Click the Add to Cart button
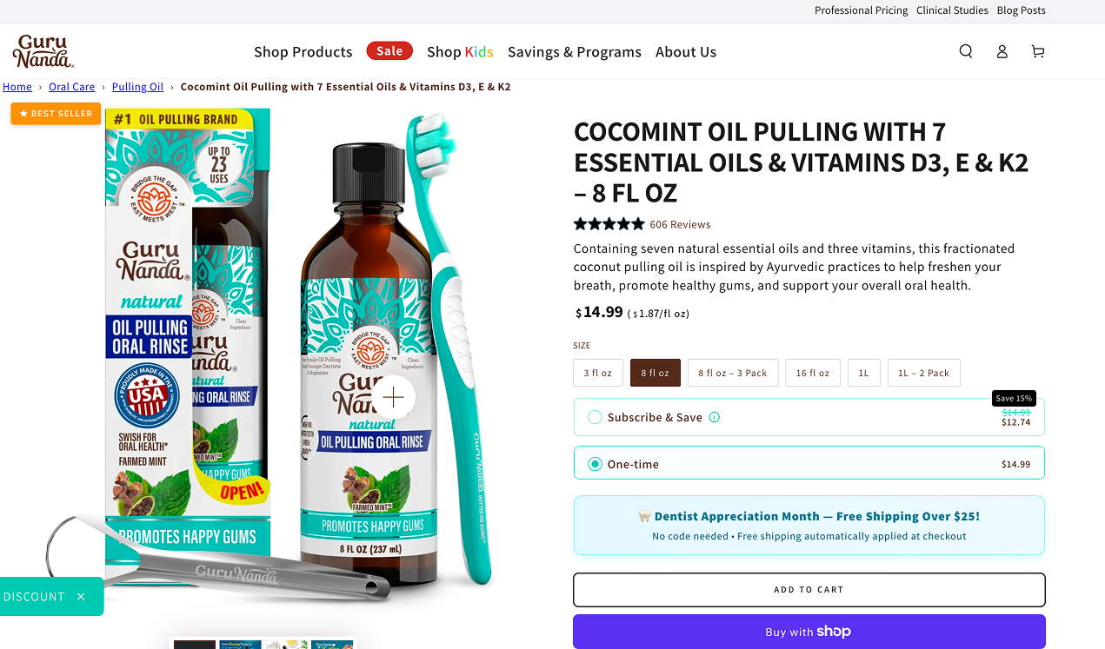The height and width of the screenshot is (649, 1105). click(x=809, y=590)
